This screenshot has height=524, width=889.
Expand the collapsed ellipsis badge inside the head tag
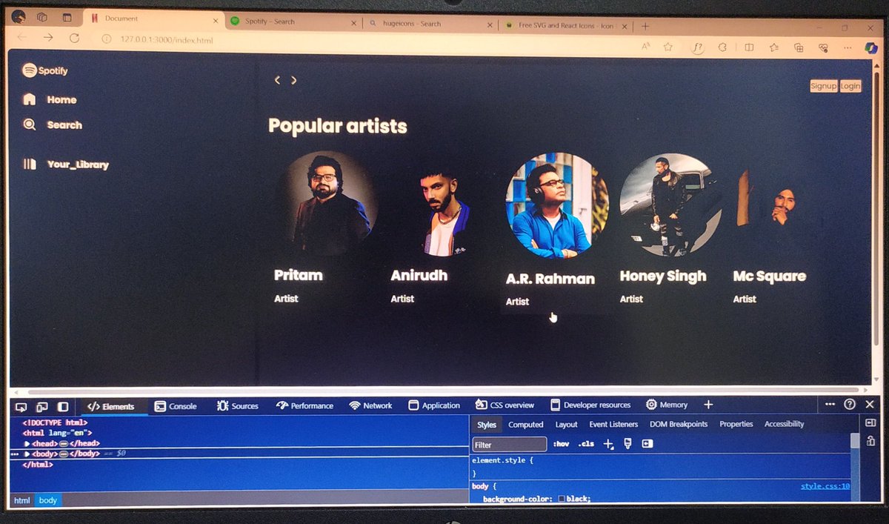point(64,443)
